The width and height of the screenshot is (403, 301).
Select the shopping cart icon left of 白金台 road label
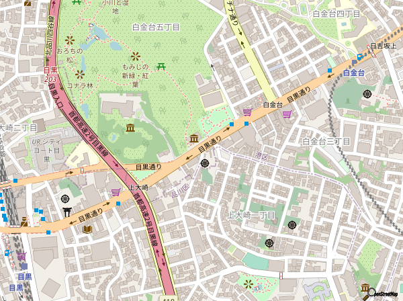pyautogui.click(x=247, y=112)
